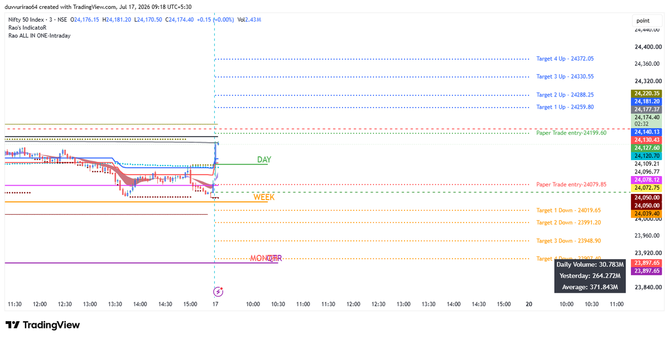669x339 pixels.
Task: Click the orange WEEK level label
Action: pos(264,197)
